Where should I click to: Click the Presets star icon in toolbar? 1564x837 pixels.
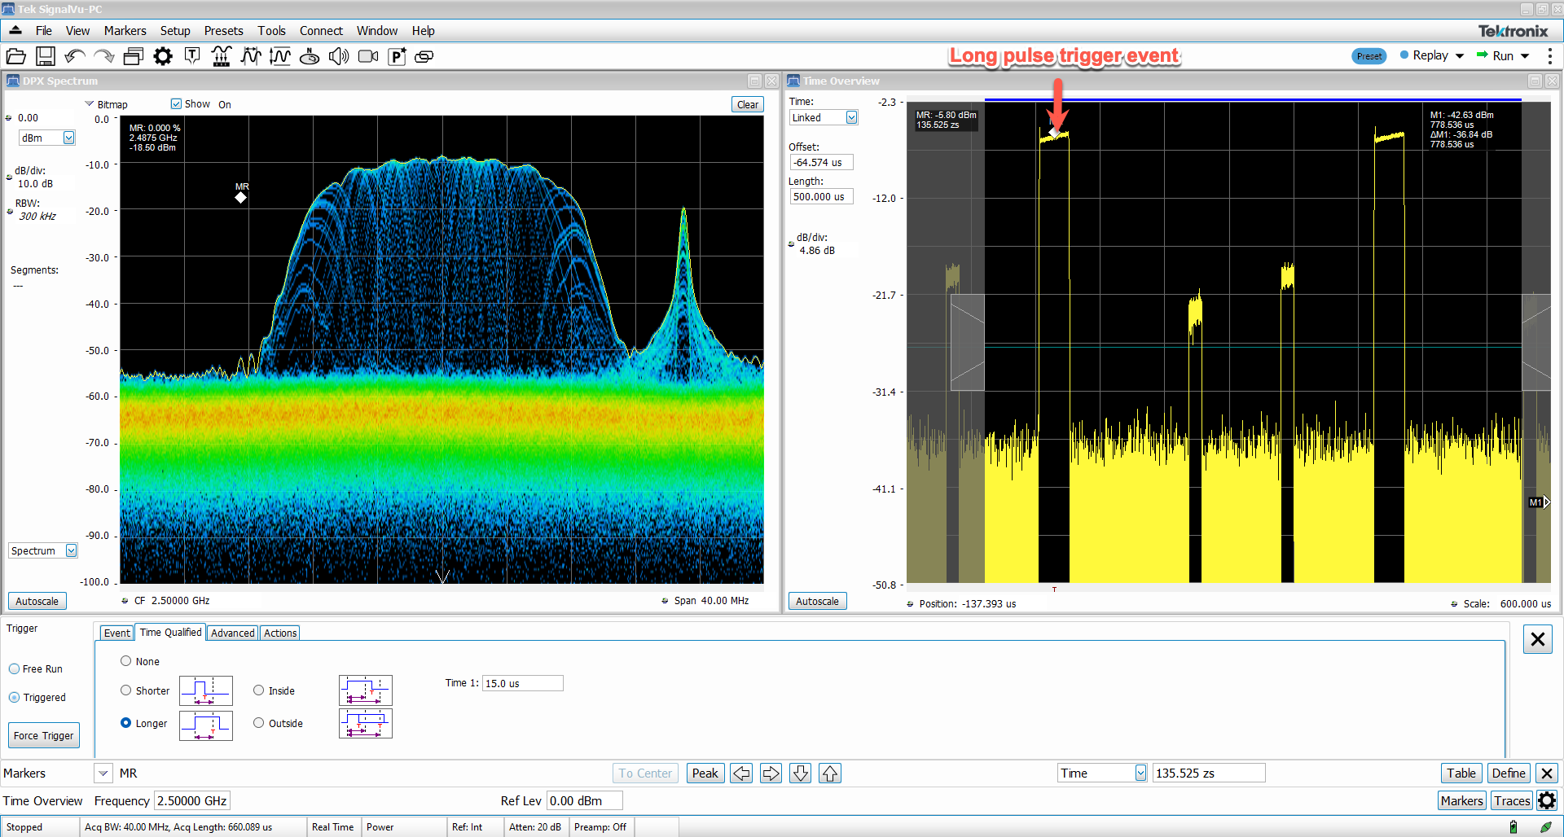[x=397, y=56]
